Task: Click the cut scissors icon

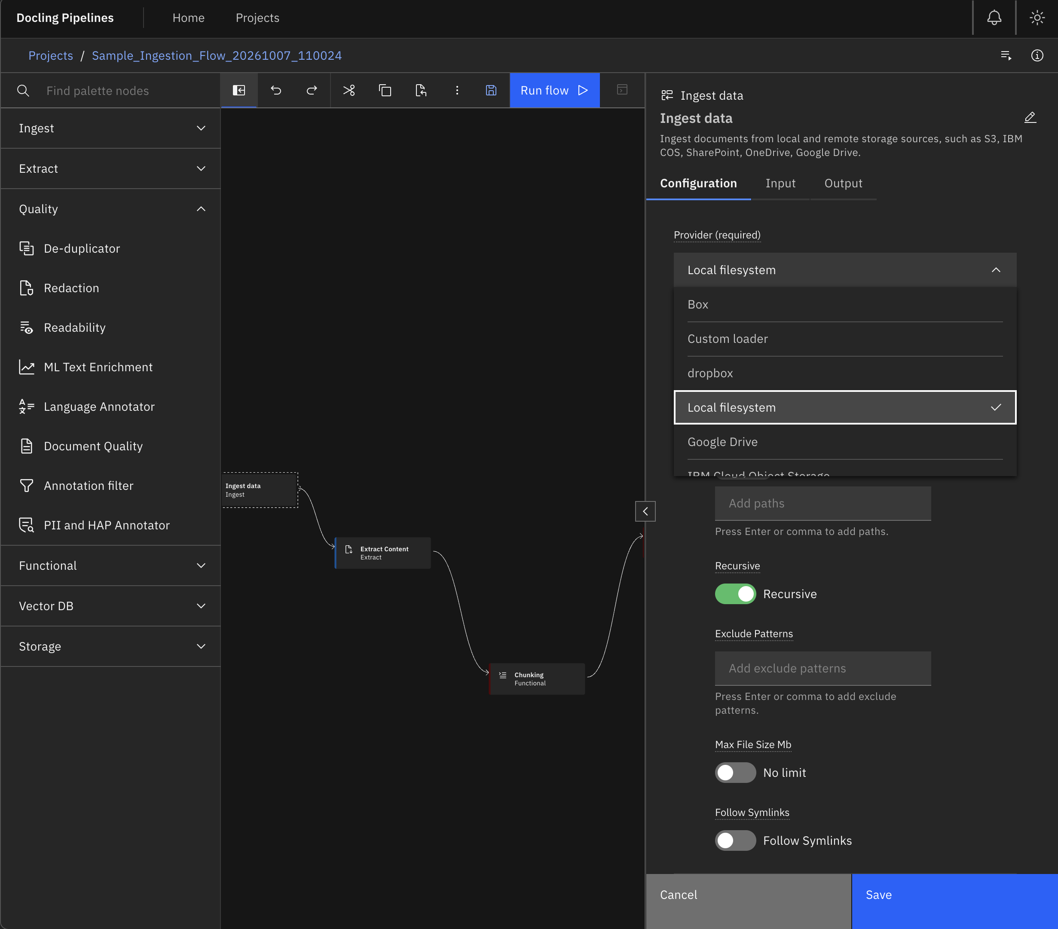Action: pos(349,91)
